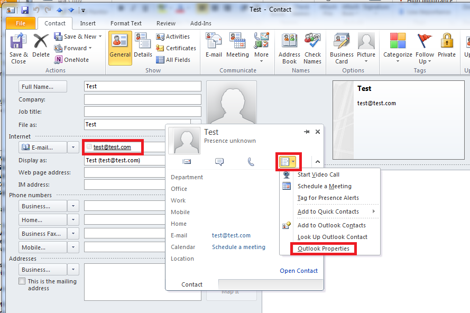Open the E-mail type dropdown arrow
The height and width of the screenshot is (313, 470).
pyautogui.click(x=73, y=148)
